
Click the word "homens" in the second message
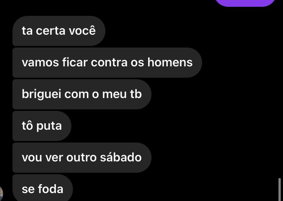point(170,62)
